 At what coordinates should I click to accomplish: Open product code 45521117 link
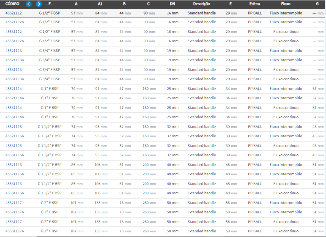point(14,203)
